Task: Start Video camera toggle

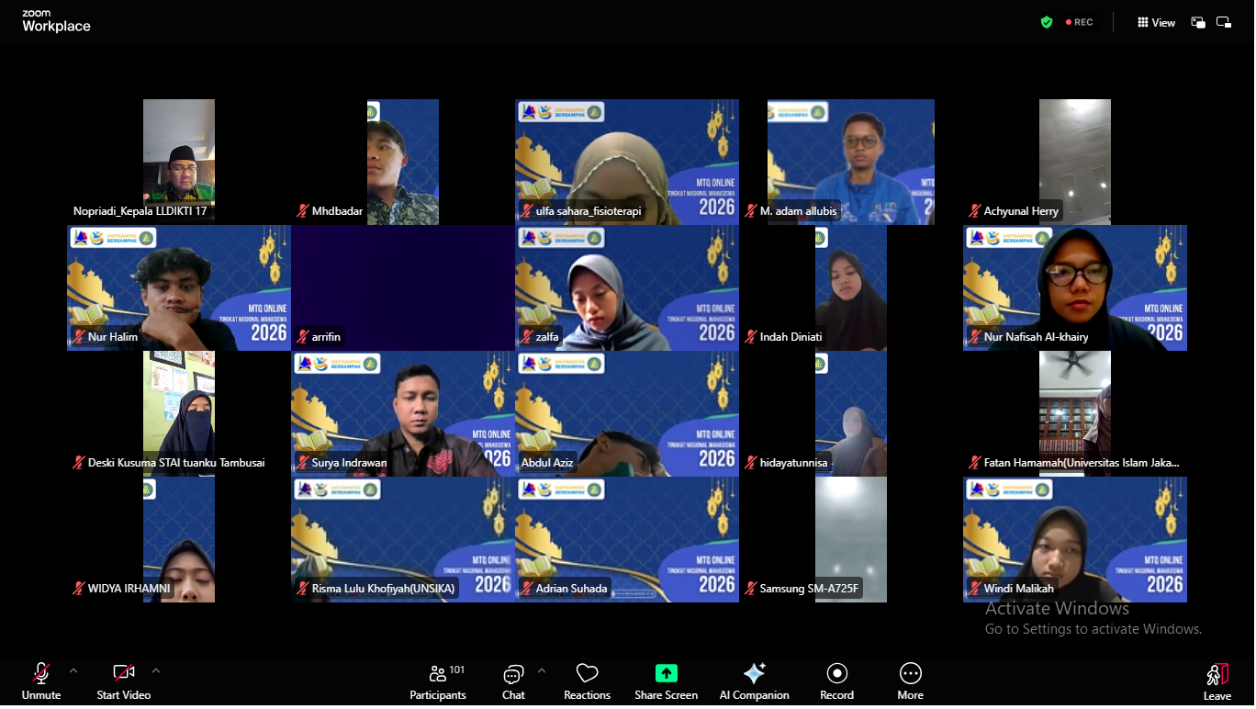Action: 123,681
